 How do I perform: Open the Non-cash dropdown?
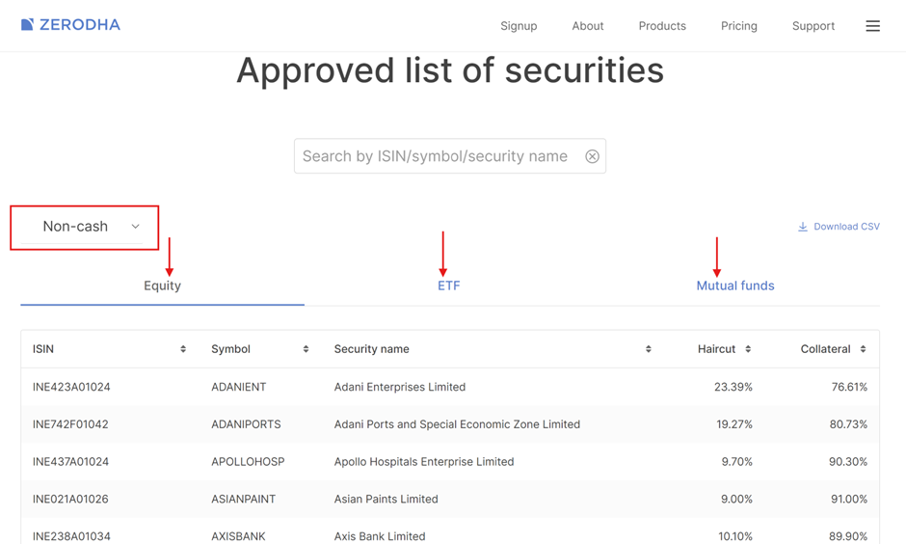pos(85,227)
